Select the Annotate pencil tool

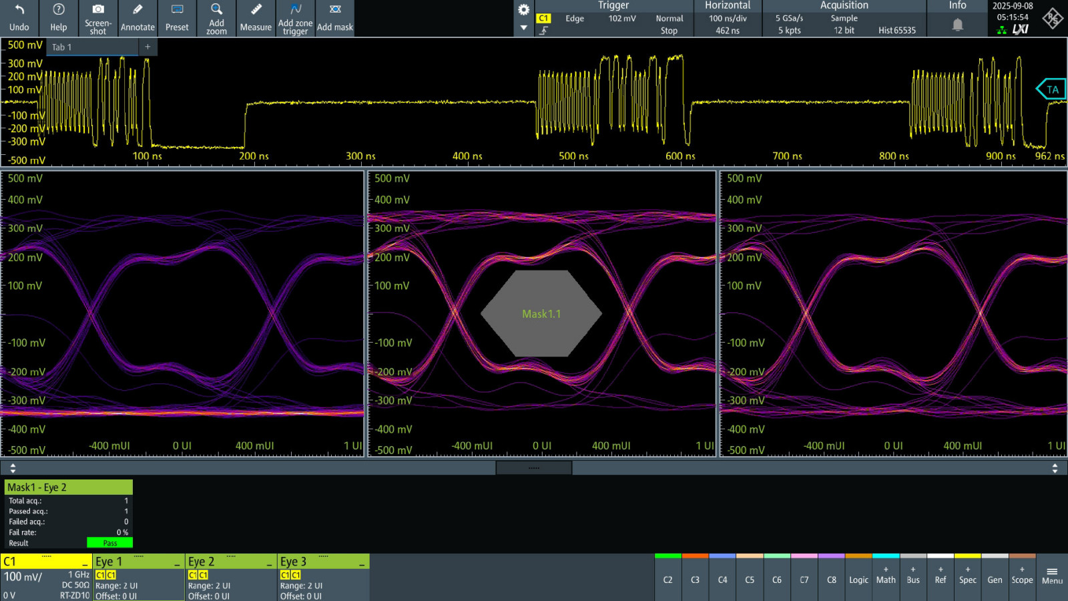pos(138,9)
